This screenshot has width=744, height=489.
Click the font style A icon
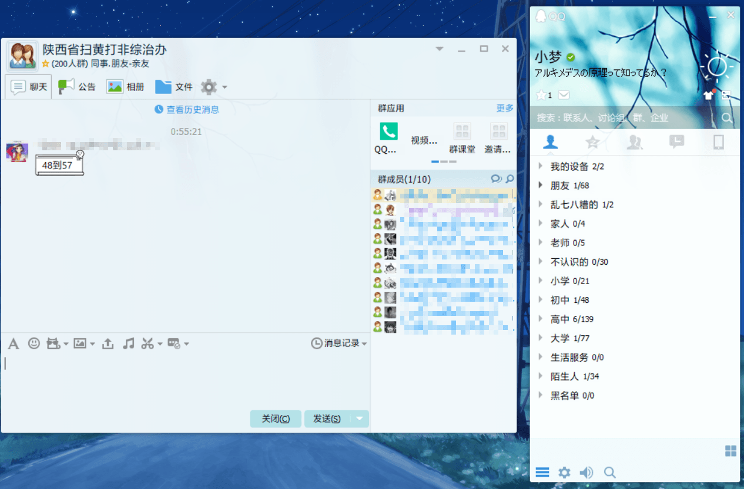tap(14, 344)
